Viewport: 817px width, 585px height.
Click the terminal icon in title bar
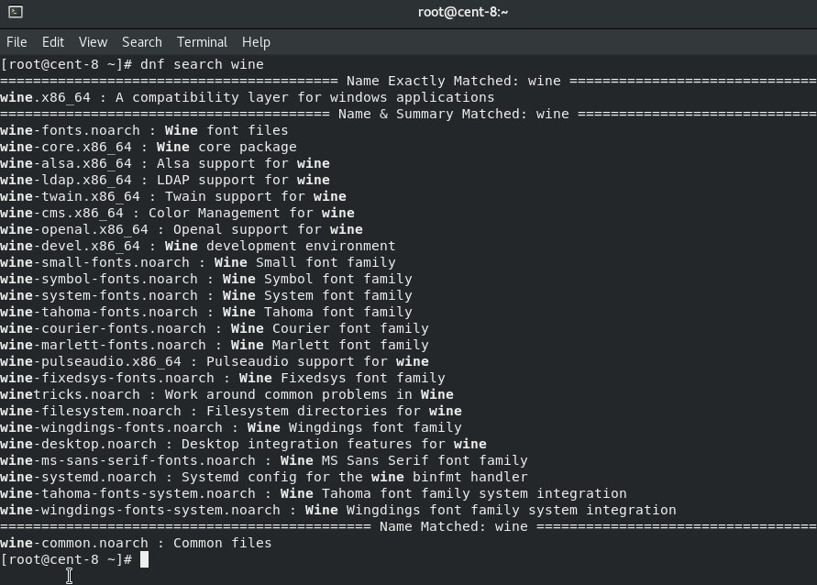pyautogui.click(x=16, y=11)
